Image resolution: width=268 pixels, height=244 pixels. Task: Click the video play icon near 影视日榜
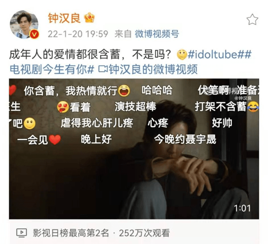click(21, 233)
